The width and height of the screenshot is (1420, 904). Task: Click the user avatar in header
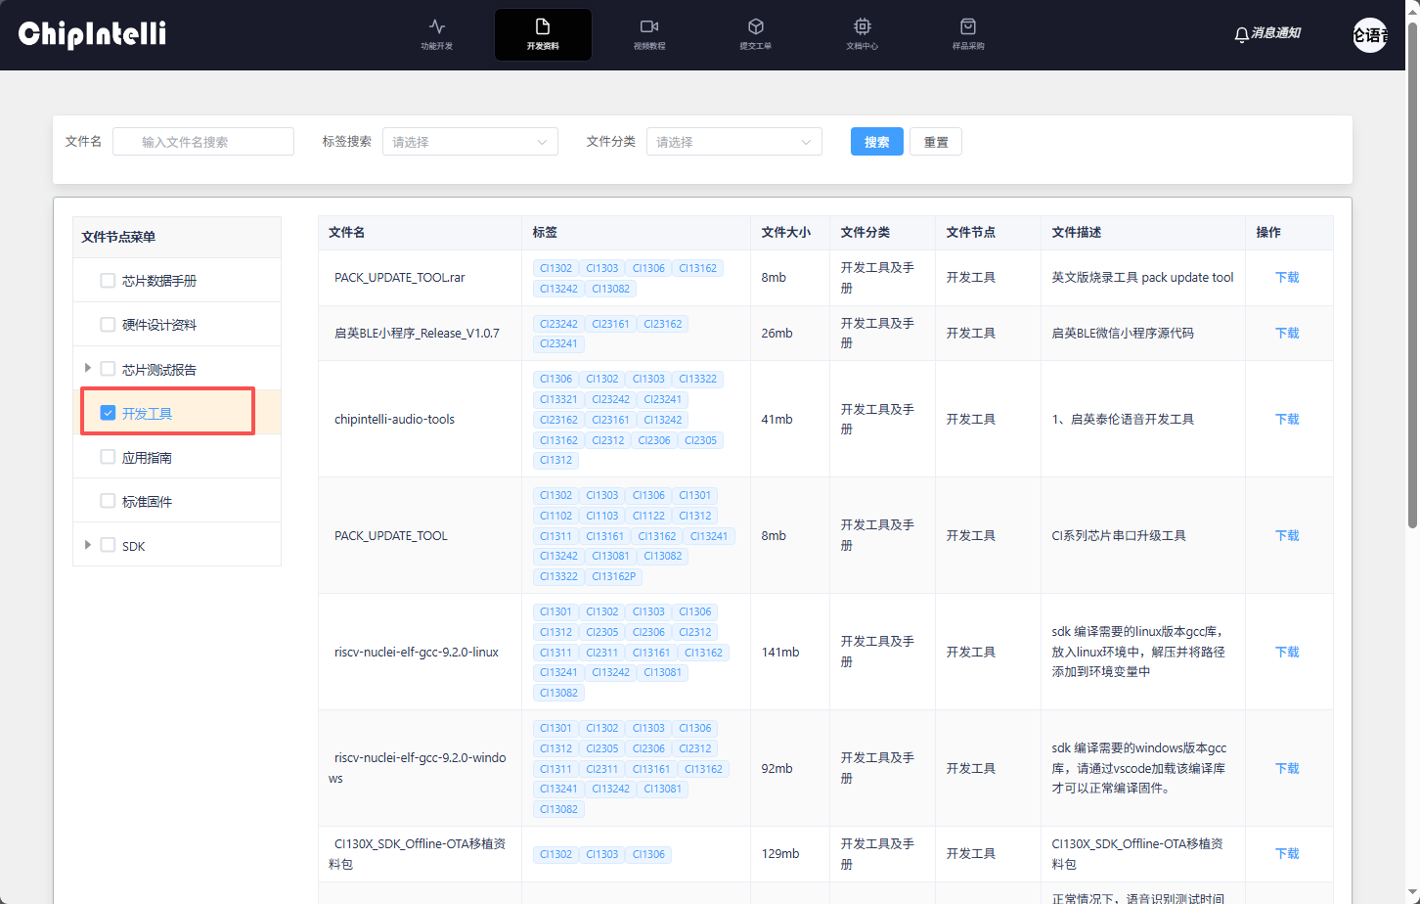[x=1369, y=35]
